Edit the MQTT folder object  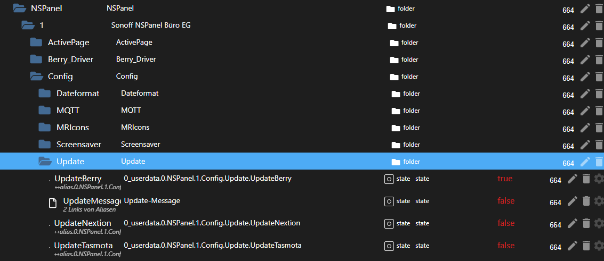click(585, 111)
